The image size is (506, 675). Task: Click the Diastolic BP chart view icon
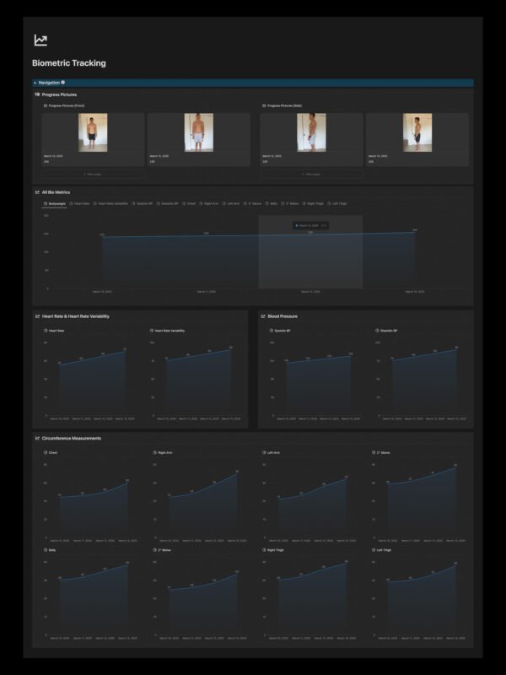point(375,331)
